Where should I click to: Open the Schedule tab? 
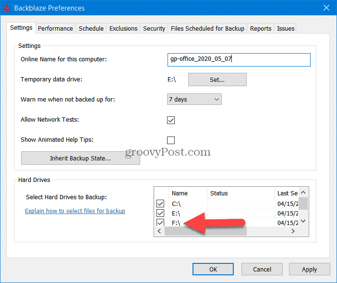pos(91,29)
